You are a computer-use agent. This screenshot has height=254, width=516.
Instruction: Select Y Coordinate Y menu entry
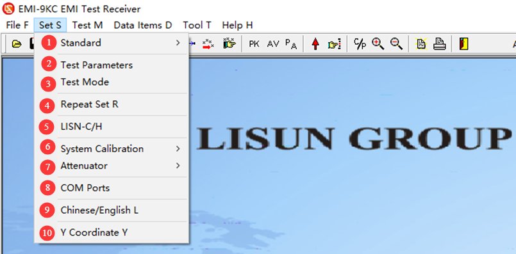(112, 232)
